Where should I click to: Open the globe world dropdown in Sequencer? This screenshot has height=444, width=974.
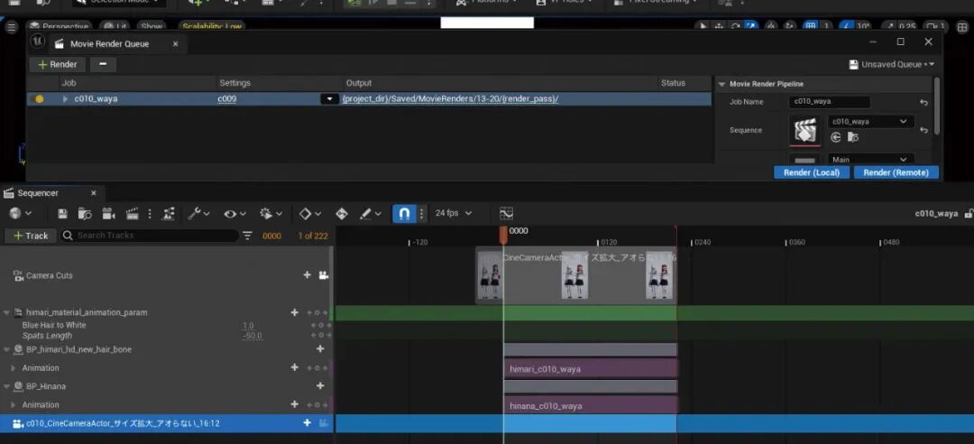(21, 214)
